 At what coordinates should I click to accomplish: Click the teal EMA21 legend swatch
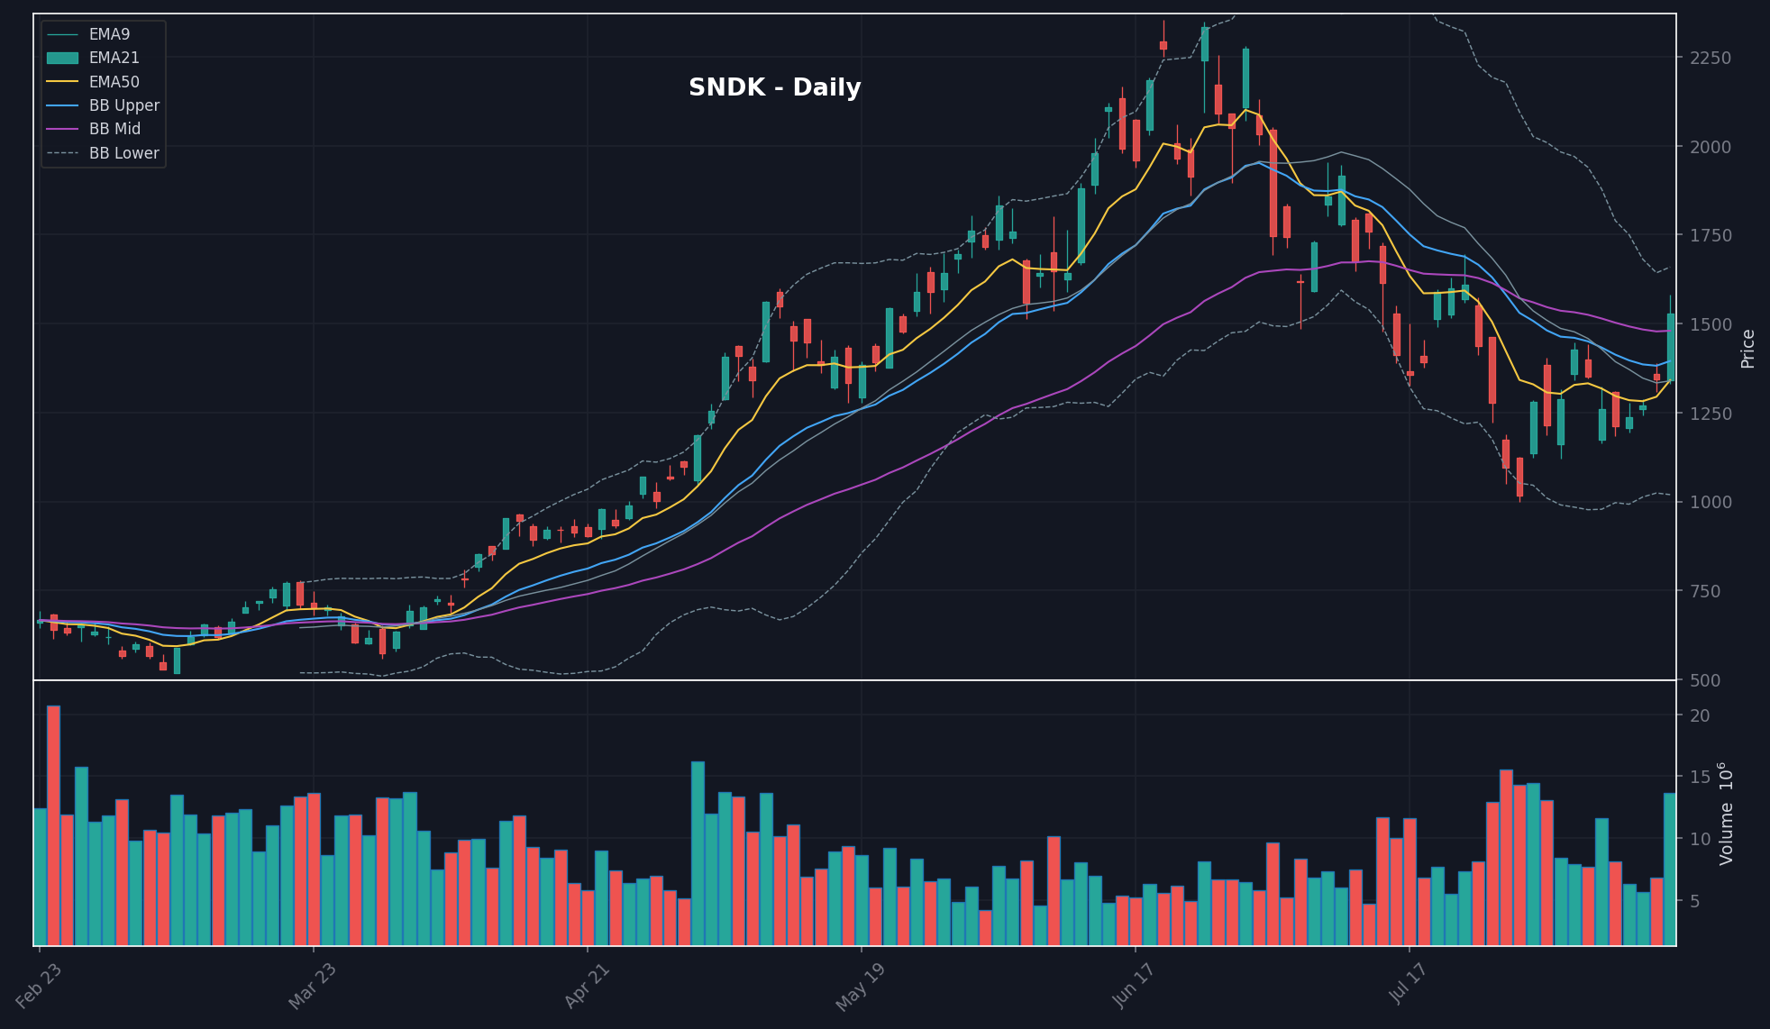coord(62,58)
